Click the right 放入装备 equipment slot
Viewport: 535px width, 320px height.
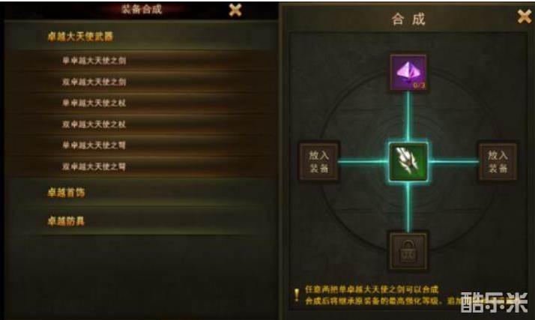click(498, 162)
